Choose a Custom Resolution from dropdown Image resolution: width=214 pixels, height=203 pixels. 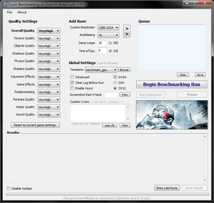(x=108, y=28)
